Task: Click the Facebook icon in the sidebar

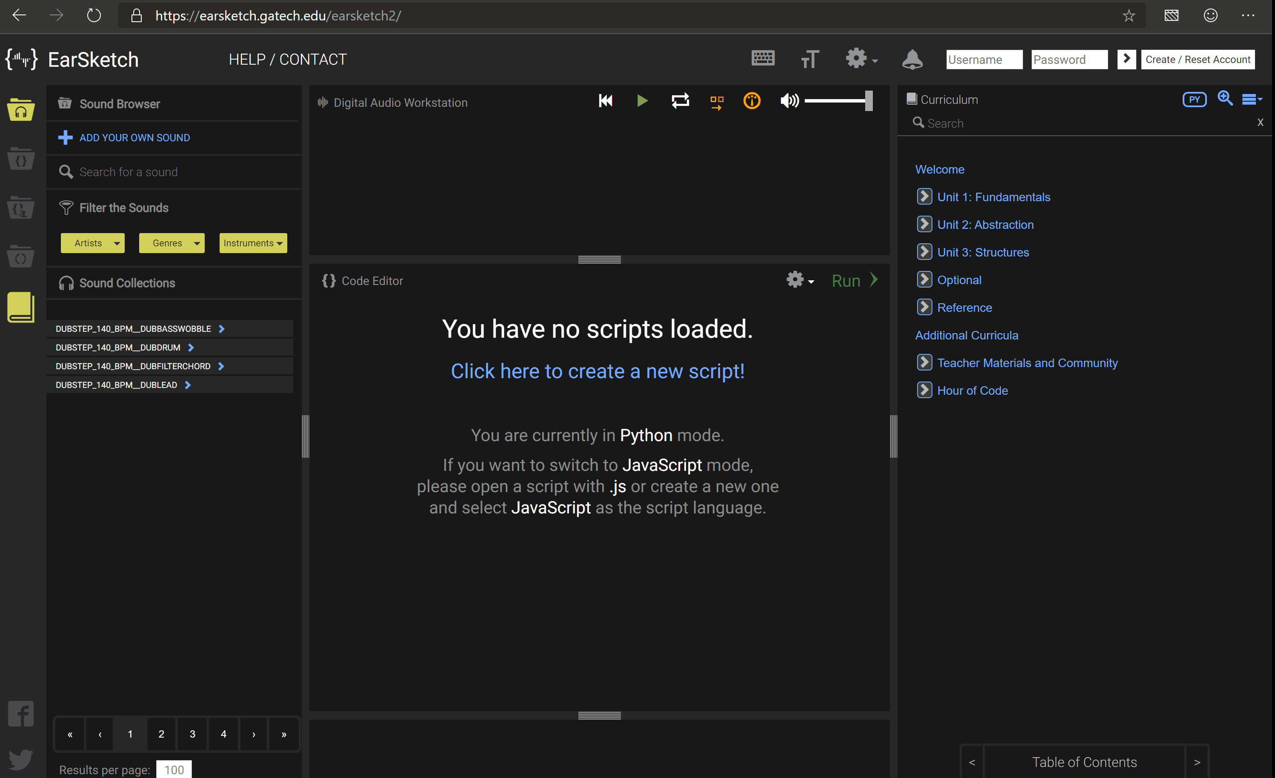Action: (21, 714)
